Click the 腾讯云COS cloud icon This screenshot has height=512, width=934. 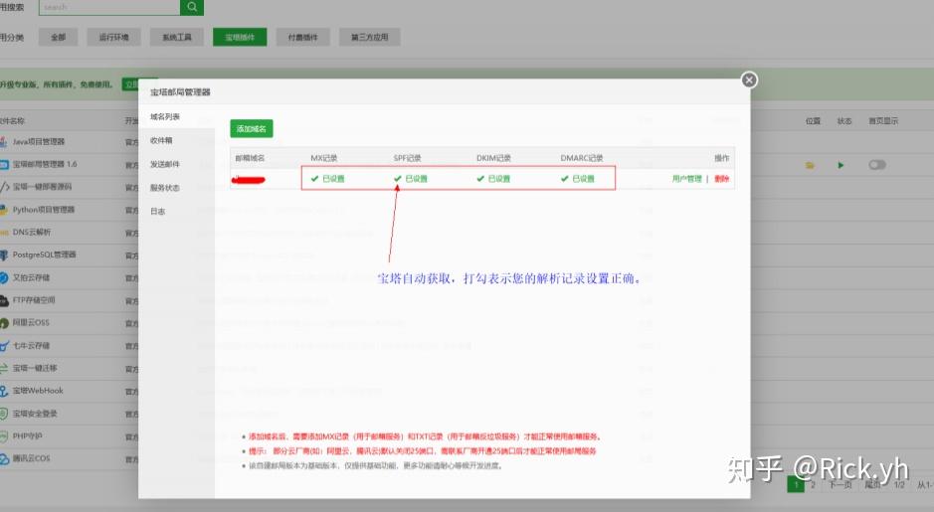[x=4, y=458]
